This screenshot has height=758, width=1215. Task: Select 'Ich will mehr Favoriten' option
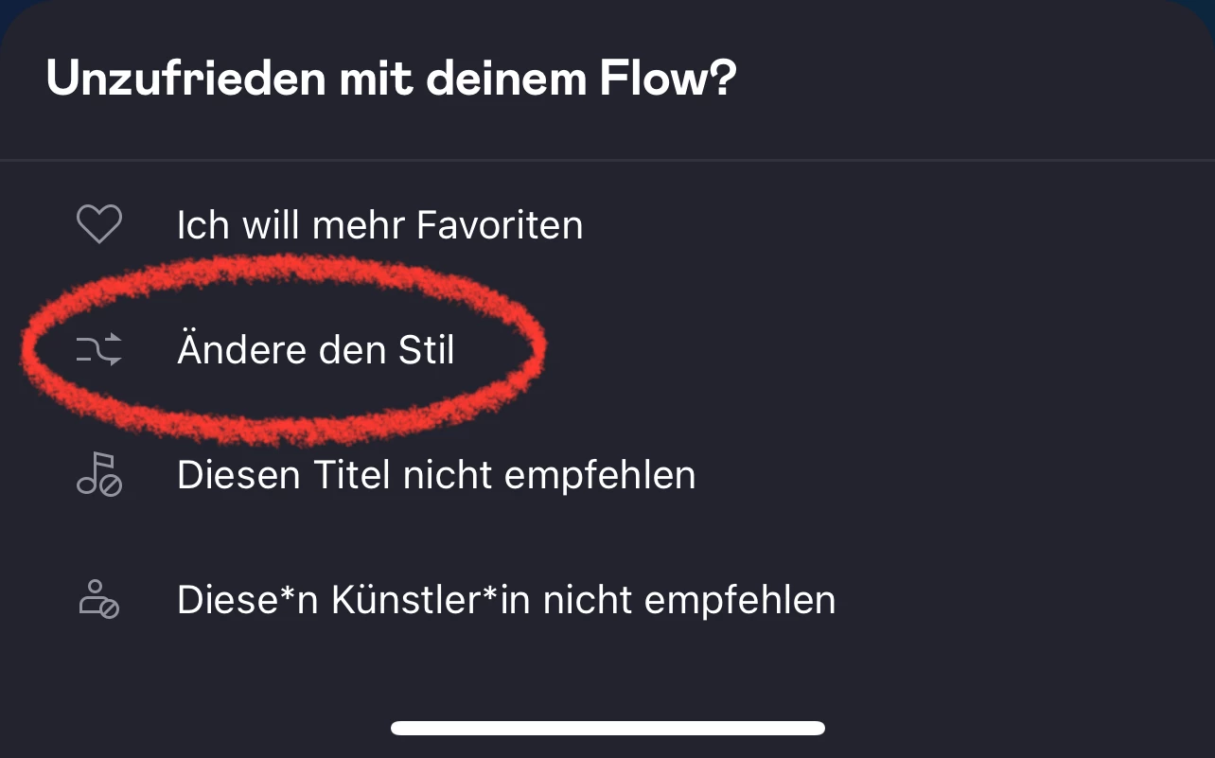[x=379, y=225]
